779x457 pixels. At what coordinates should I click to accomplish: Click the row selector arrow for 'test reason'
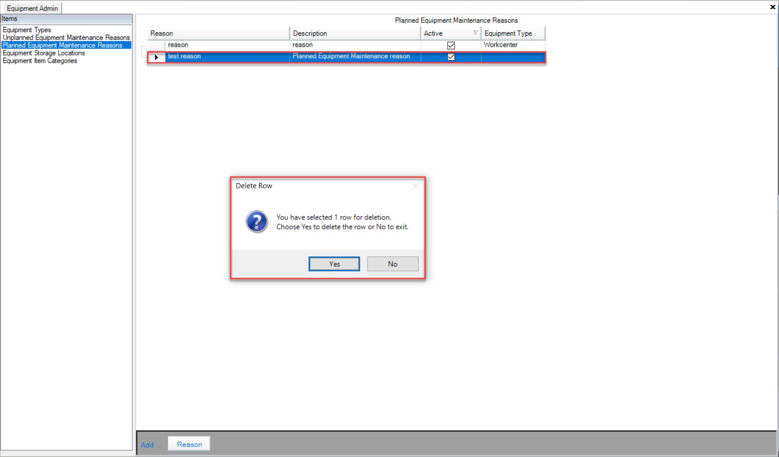156,57
